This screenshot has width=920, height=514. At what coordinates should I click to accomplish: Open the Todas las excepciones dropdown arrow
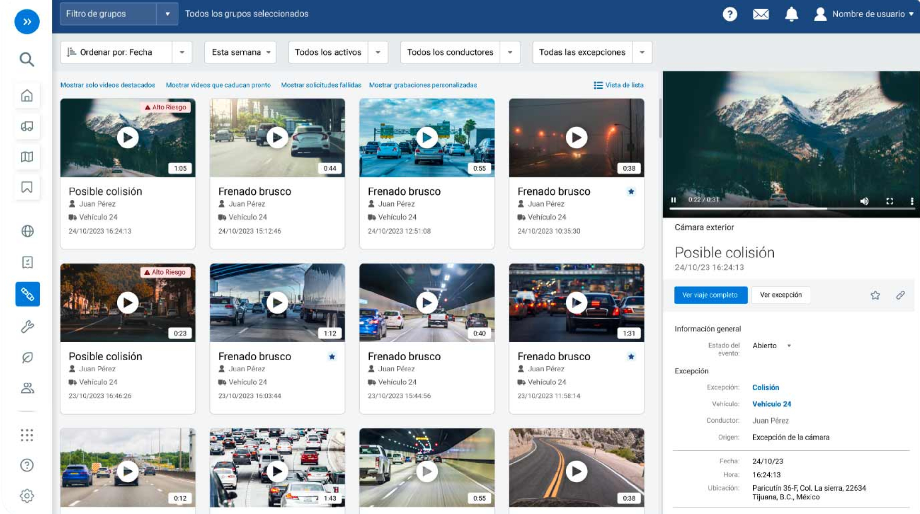642,52
